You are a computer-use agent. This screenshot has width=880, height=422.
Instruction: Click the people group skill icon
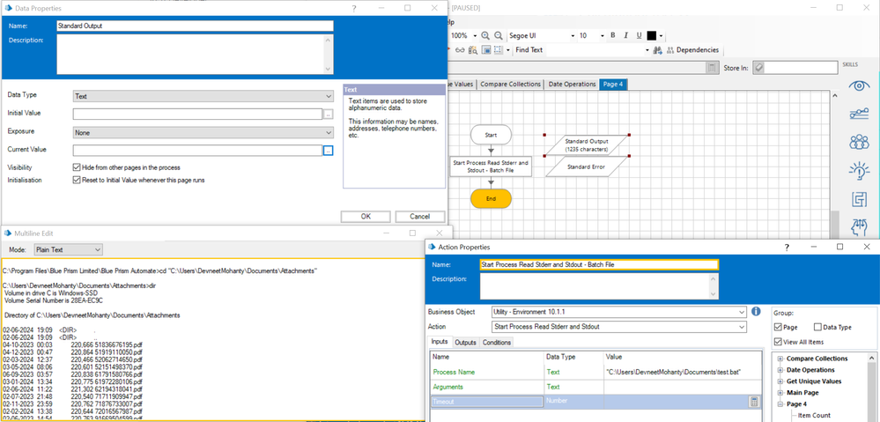click(x=858, y=143)
